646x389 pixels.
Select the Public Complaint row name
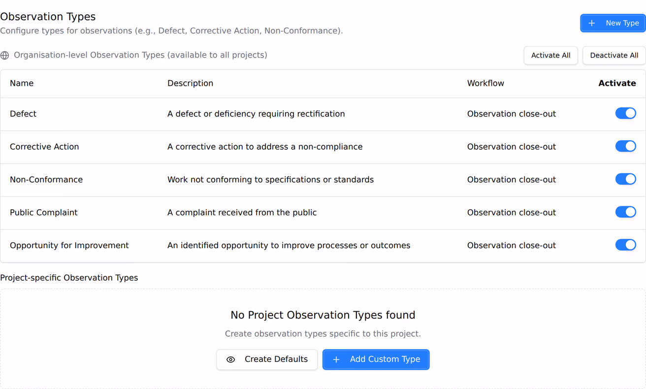[x=44, y=213]
